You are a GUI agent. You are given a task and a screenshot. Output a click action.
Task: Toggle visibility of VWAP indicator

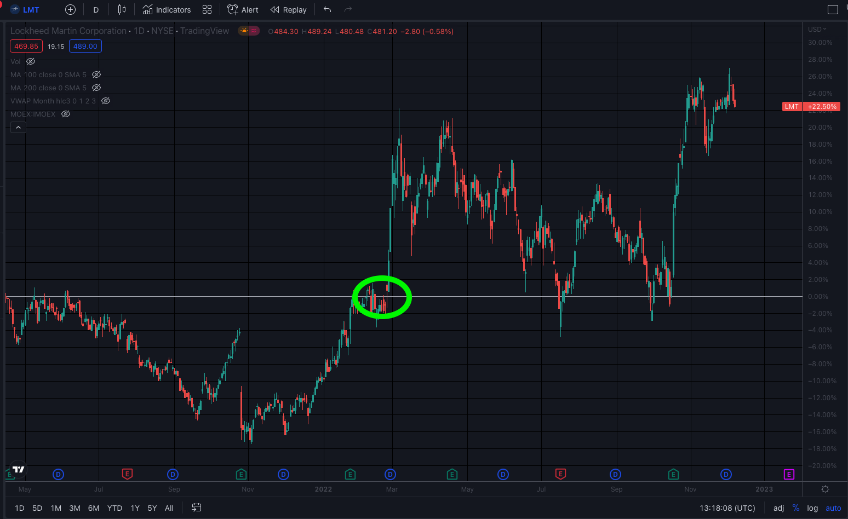pos(106,101)
